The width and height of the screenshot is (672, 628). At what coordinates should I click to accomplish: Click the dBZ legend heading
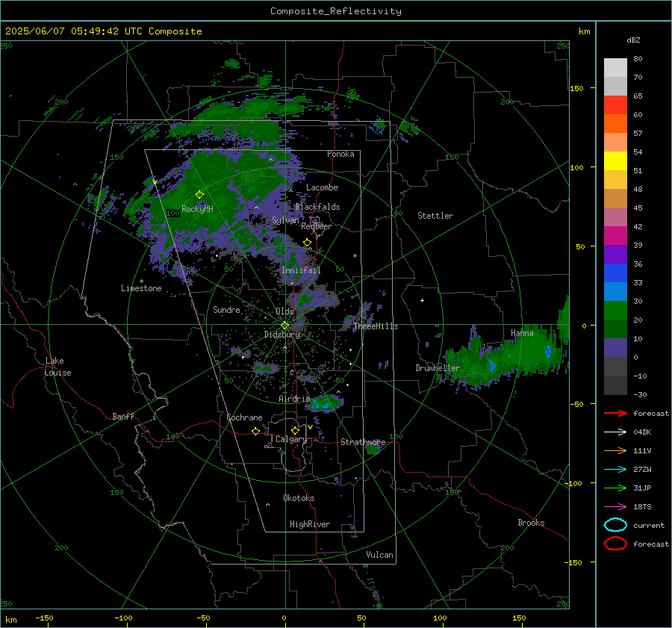[x=633, y=40]
